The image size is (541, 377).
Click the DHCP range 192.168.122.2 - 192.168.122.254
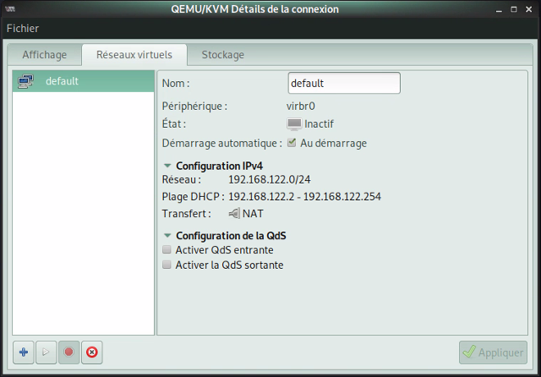coord(304,197)
